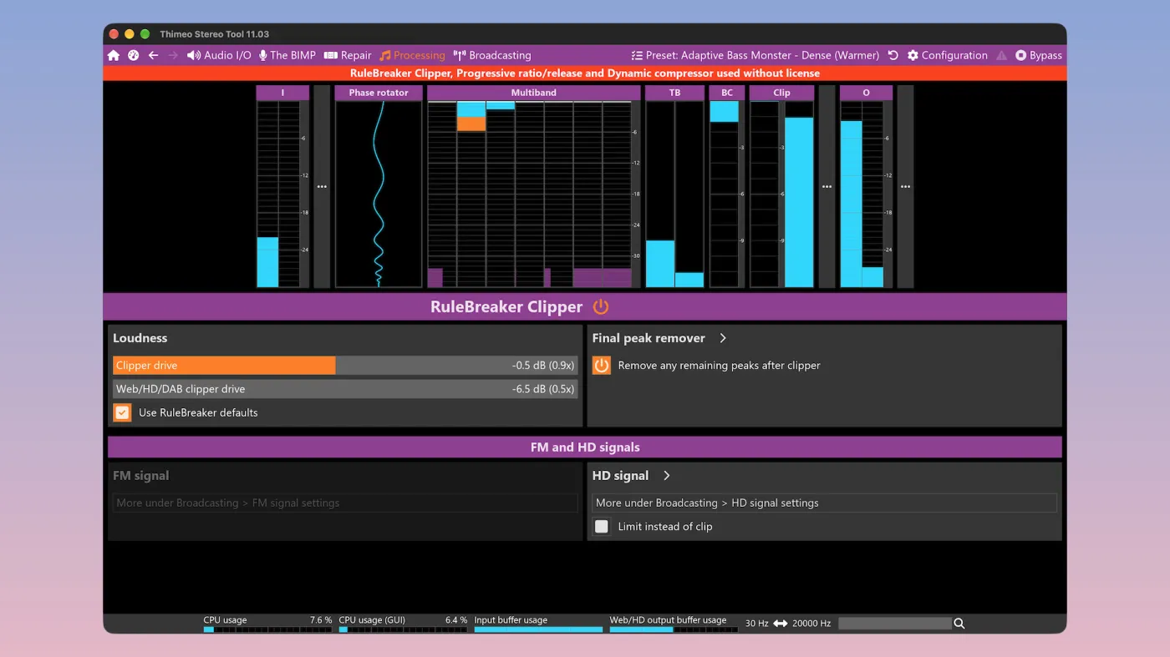The width and height of the screenshot is (1170, 657).
Task: Click the CPU usage (GUI) meter
Action: 403,624
